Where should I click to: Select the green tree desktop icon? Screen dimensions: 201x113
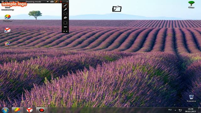[x=191, y=5]
